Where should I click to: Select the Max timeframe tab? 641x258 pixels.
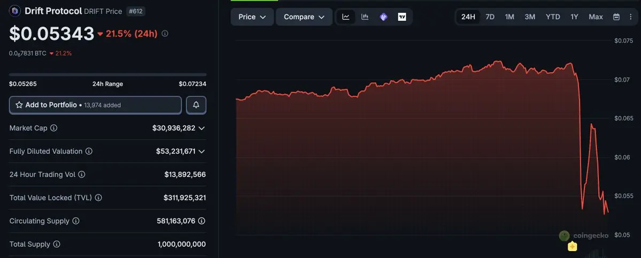(x=596, y=17)
